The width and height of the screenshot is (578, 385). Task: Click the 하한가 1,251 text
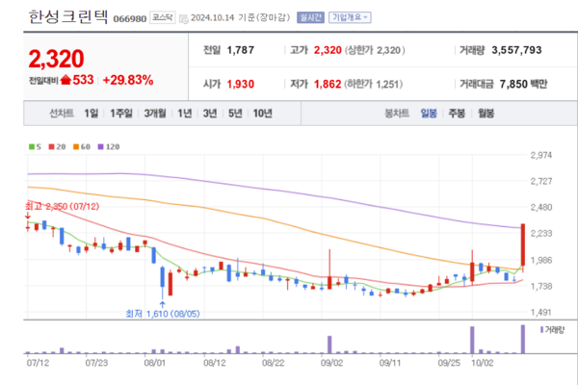coord(374,84)
